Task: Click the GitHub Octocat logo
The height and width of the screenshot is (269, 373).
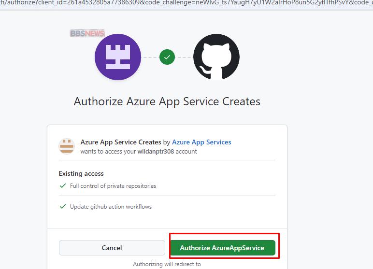Action: (216, 57)
